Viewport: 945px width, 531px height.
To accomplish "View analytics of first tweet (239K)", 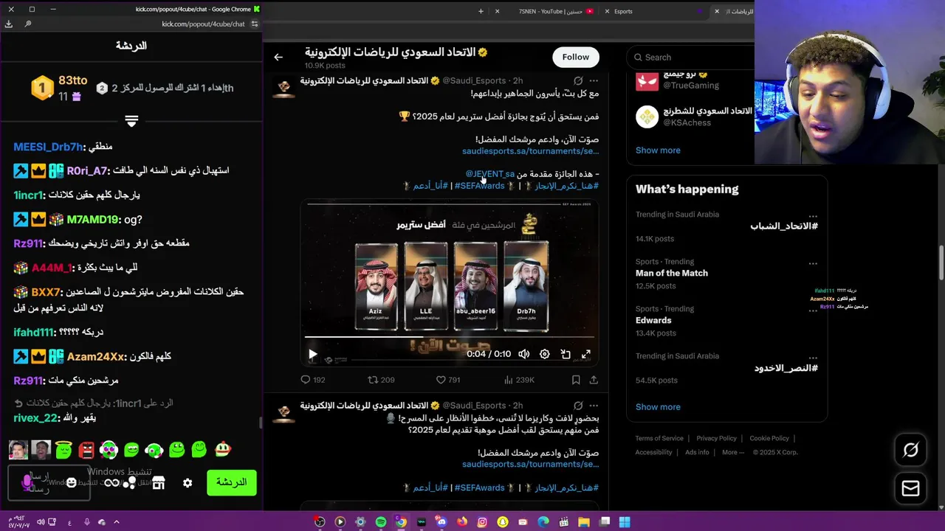I will (x=518, y=380).
